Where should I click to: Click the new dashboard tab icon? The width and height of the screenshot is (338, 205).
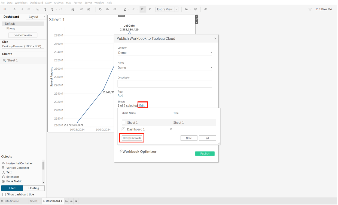tap(71, 201)
